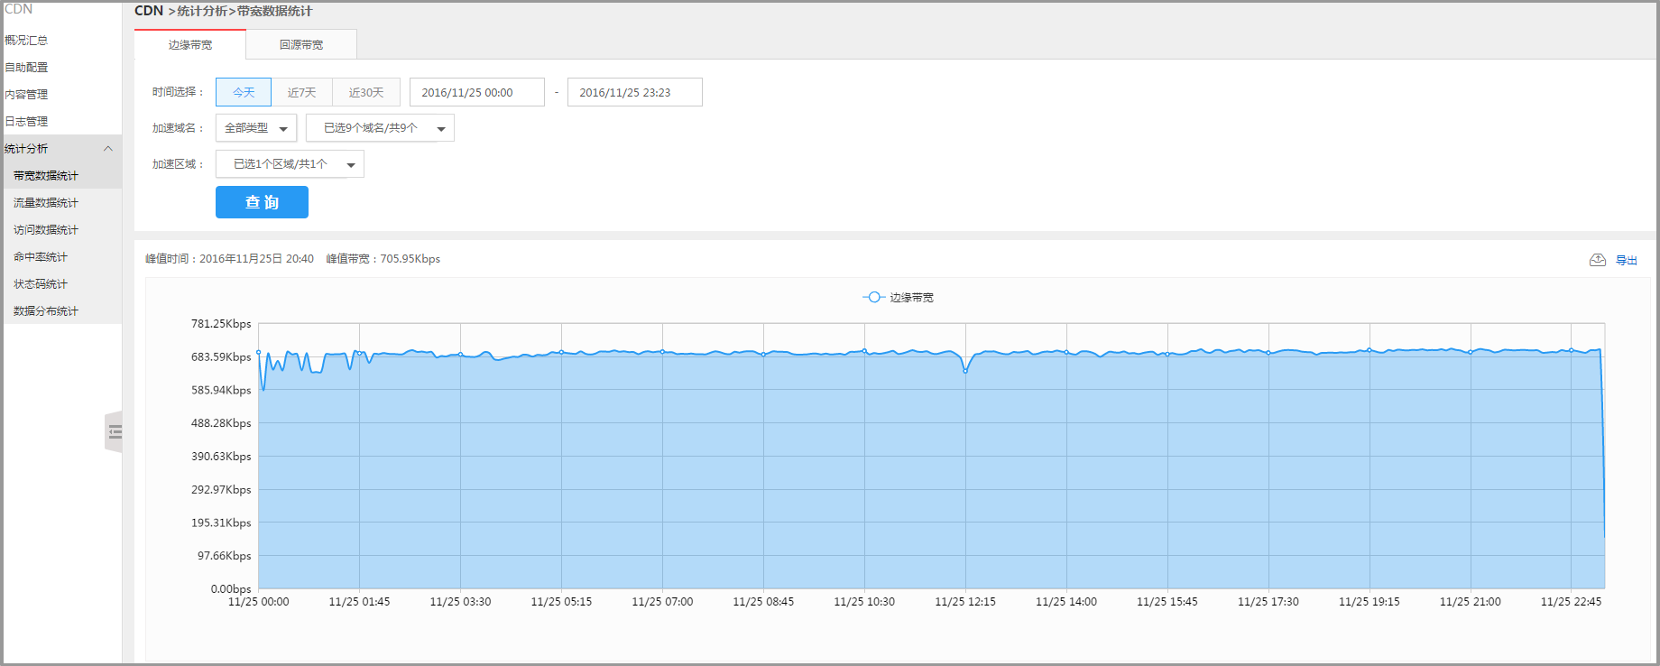The width and height of the screenshot is (1660, 666).
Task: Click the end date field 2016/11/25 23:23
Action: [634, 92]
